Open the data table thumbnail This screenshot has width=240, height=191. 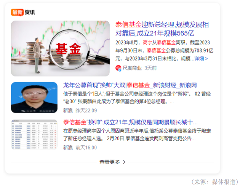34,135
